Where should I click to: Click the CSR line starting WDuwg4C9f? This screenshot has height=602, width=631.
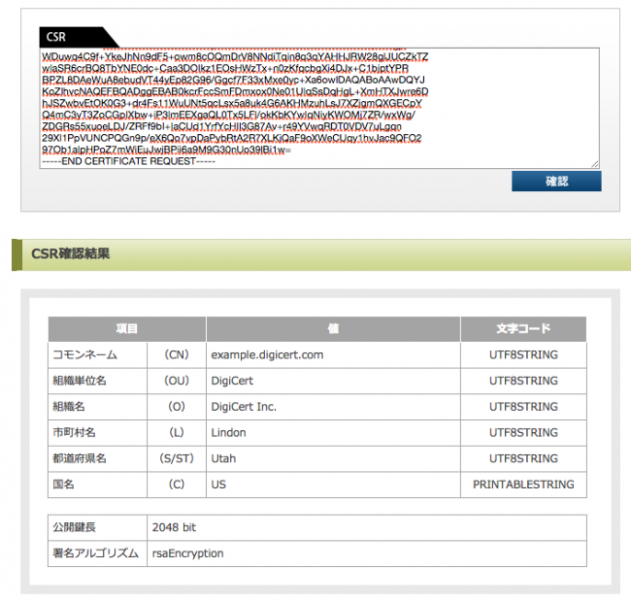235,56
